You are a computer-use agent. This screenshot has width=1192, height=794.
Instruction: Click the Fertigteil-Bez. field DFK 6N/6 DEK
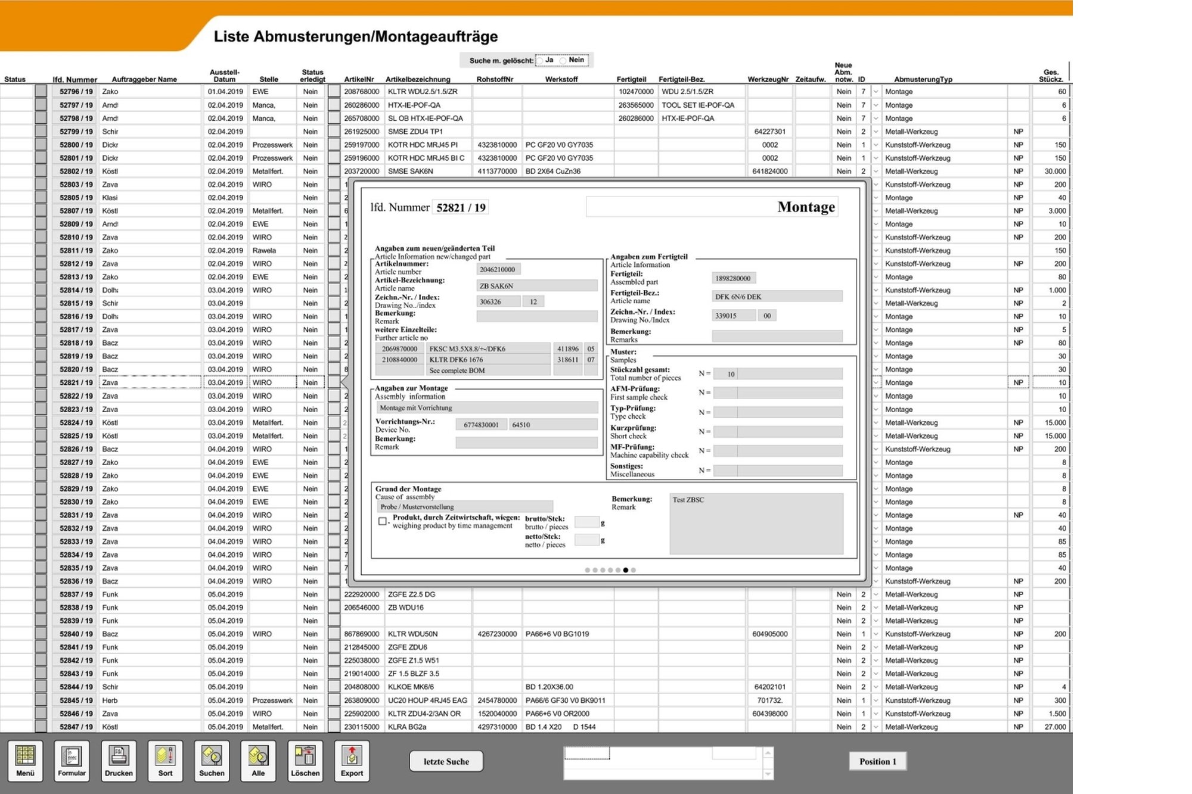(x=777, y=297)
